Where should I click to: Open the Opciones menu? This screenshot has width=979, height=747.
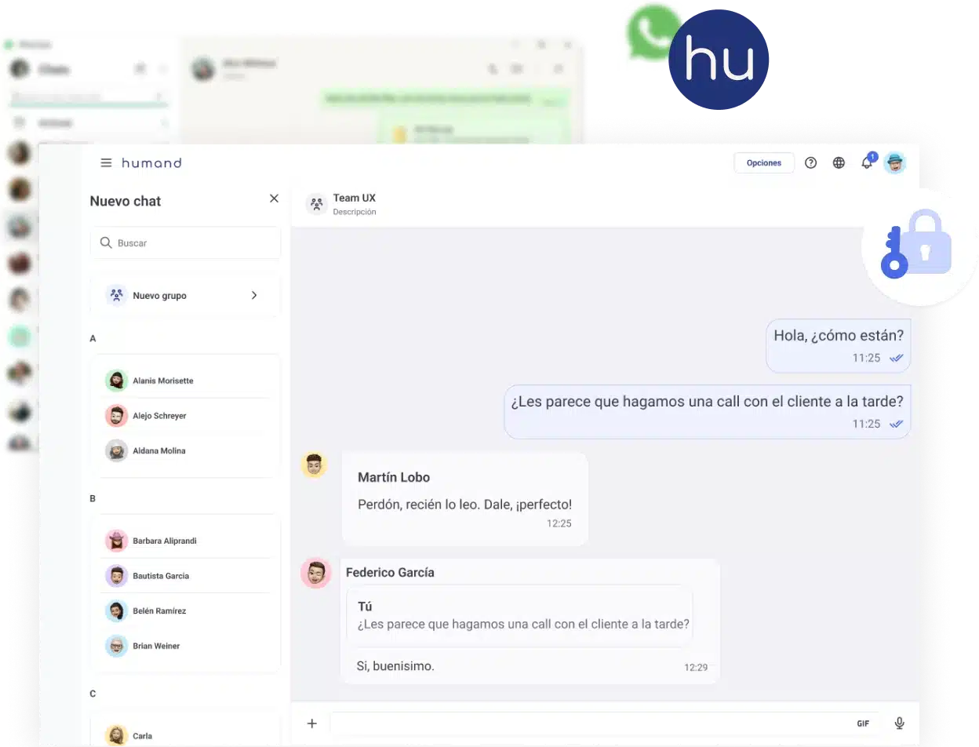tap(763, 162)
